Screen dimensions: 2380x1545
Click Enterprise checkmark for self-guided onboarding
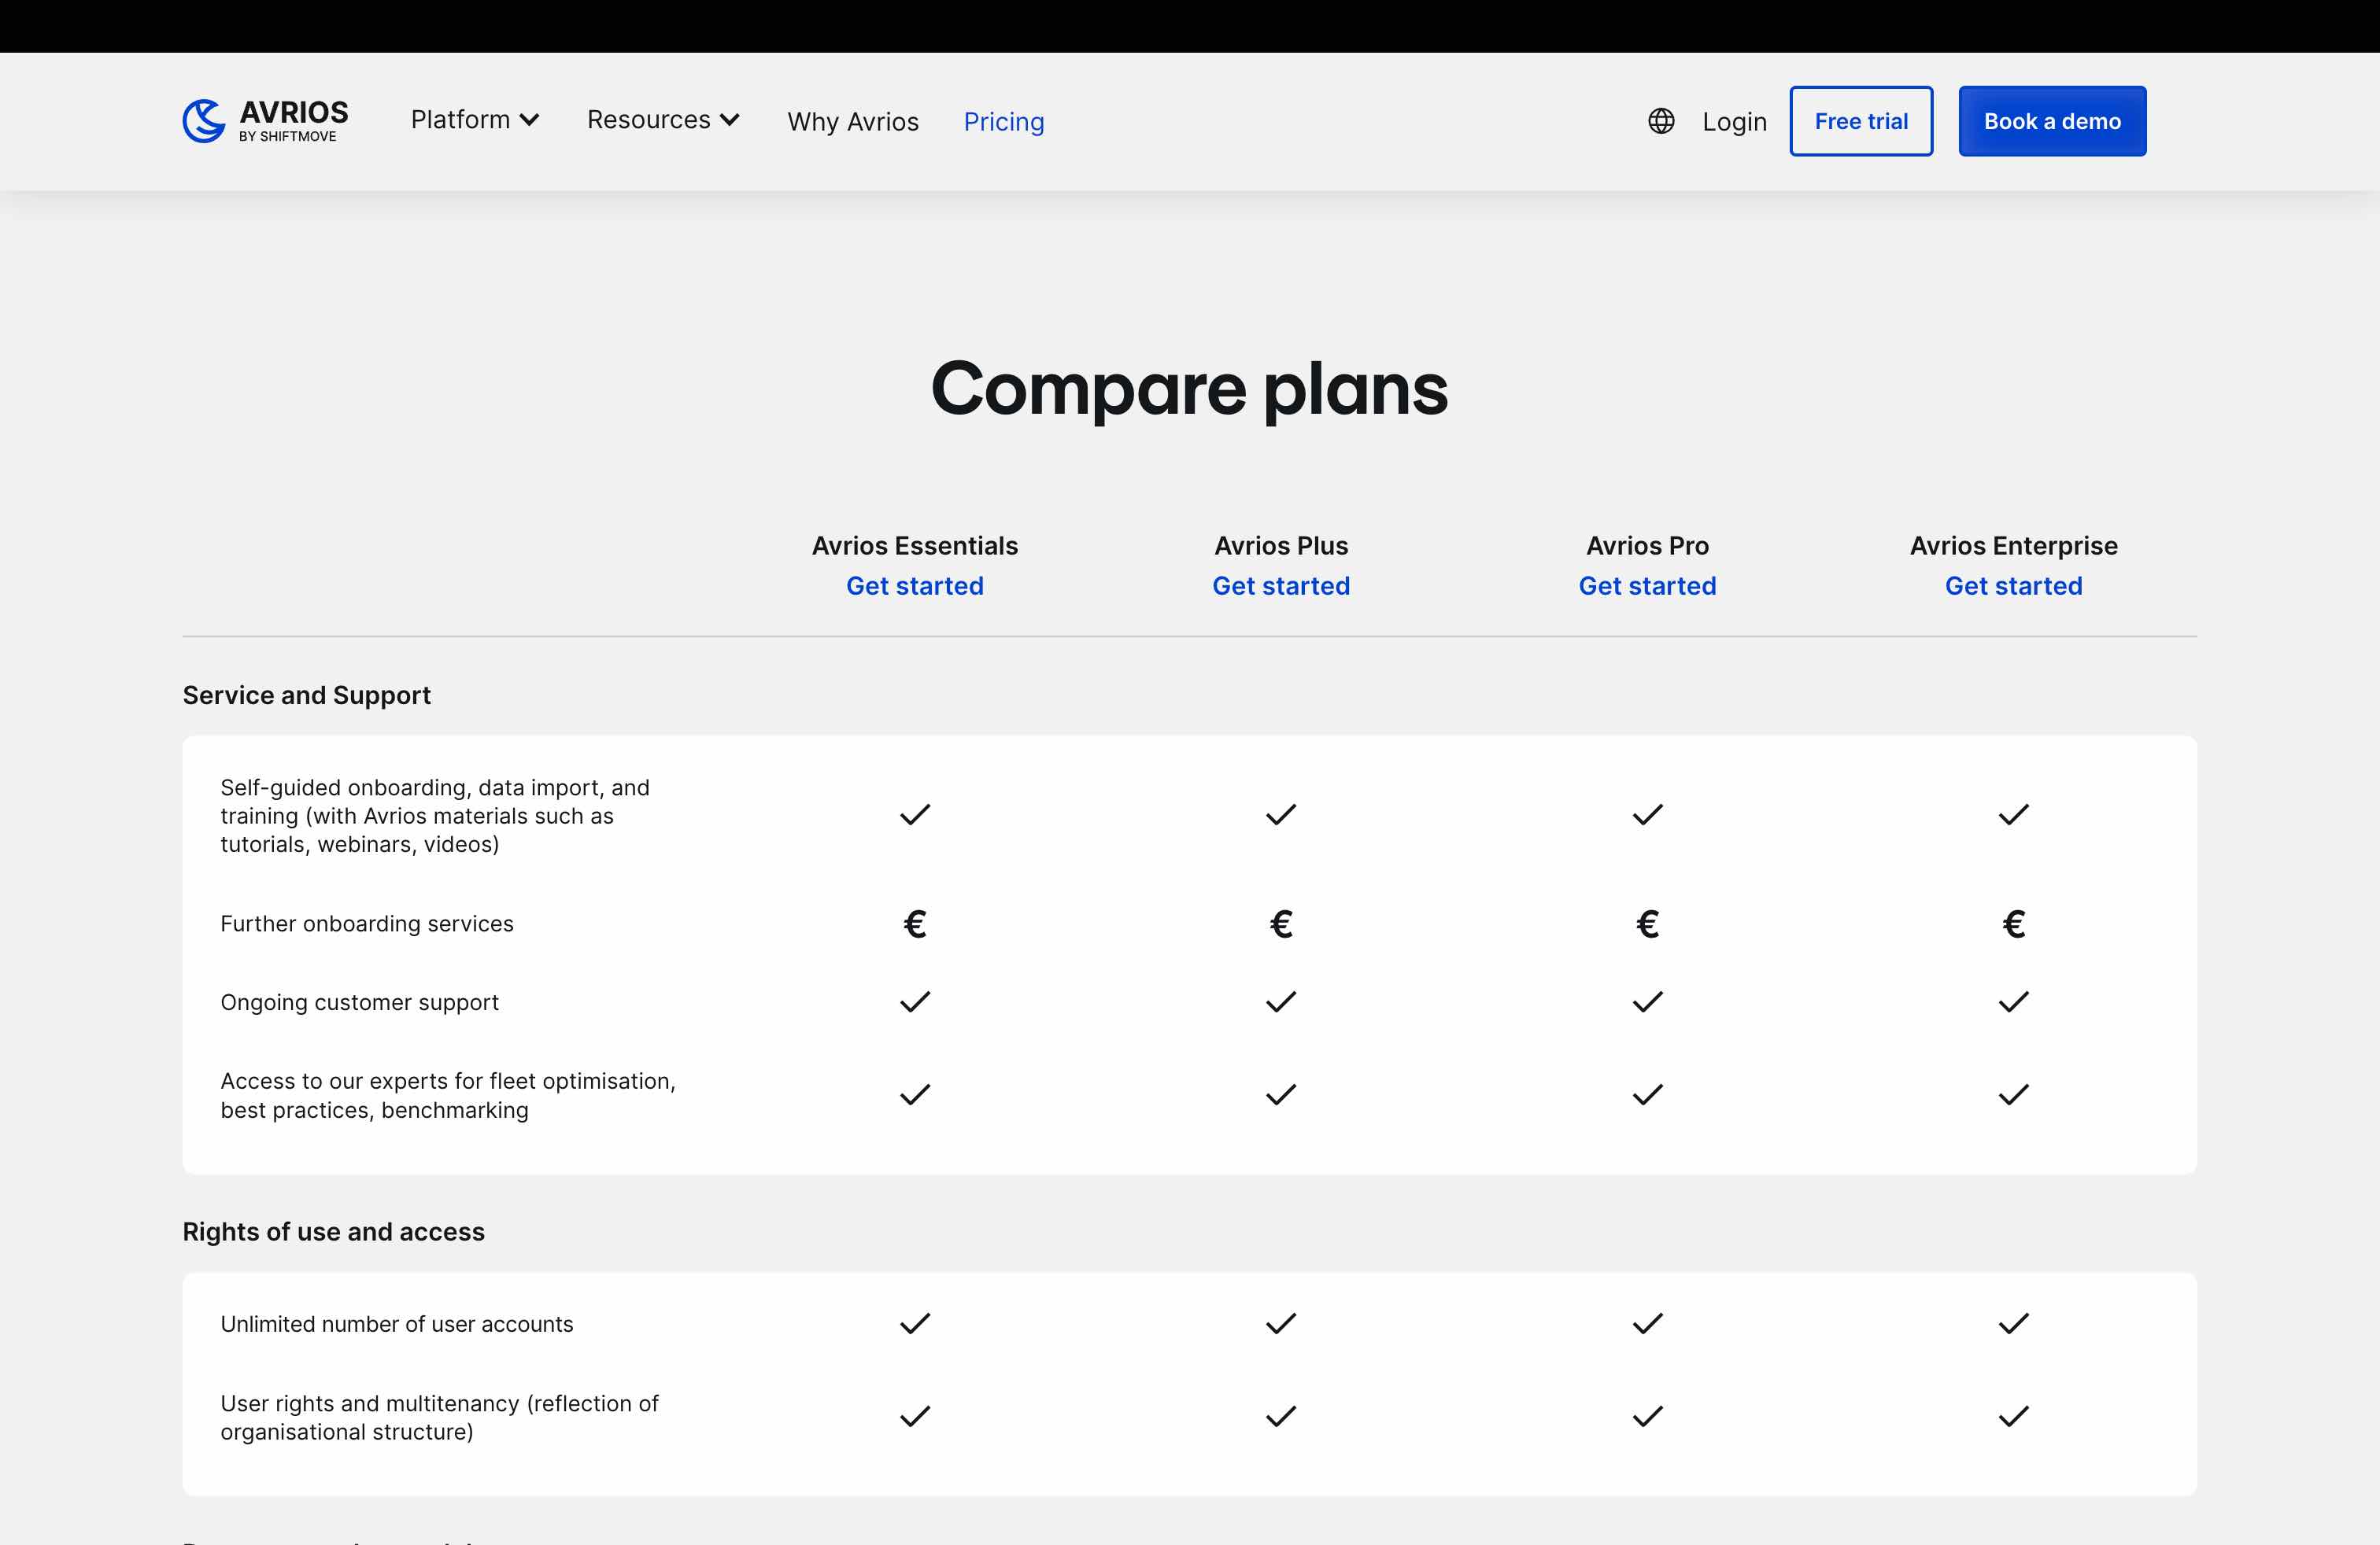(2013, 814)
